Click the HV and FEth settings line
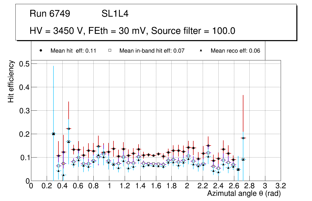Viewport: 312px width, 201px height. [133, 31]
